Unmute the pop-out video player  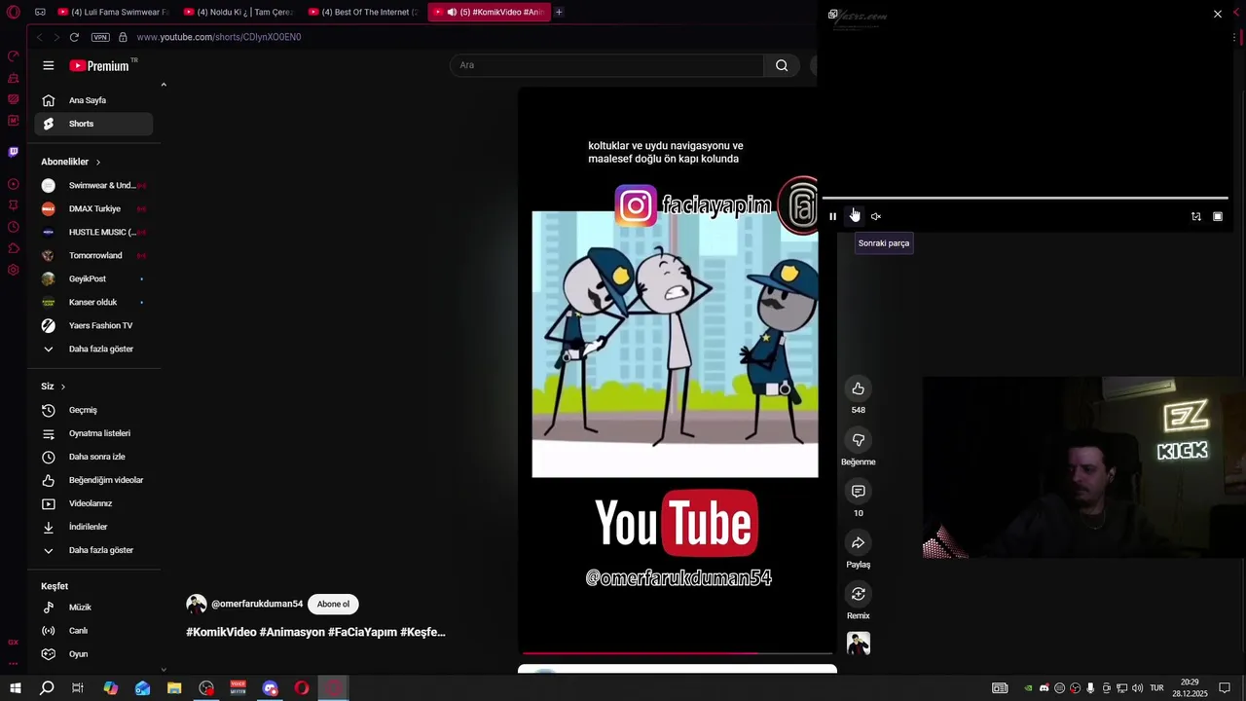coord(875,217)
